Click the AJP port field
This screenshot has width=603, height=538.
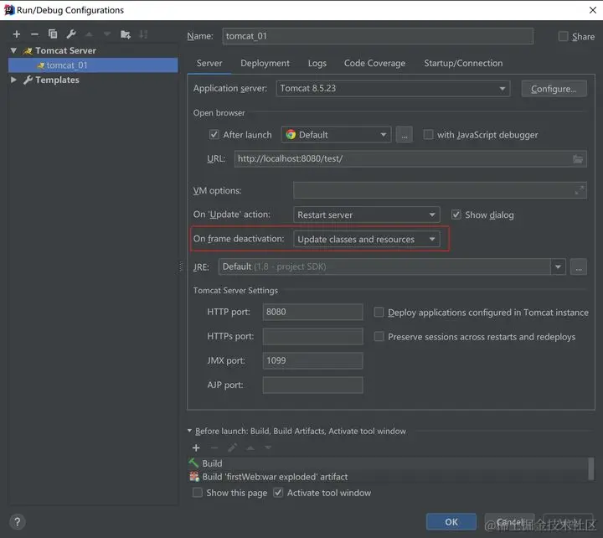[x=312, y=385]
